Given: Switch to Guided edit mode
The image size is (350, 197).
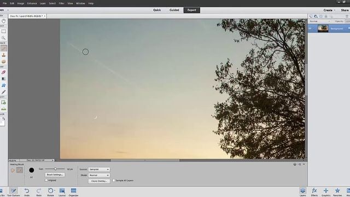Looking at the screenshot, I should (x=174, y=10).
